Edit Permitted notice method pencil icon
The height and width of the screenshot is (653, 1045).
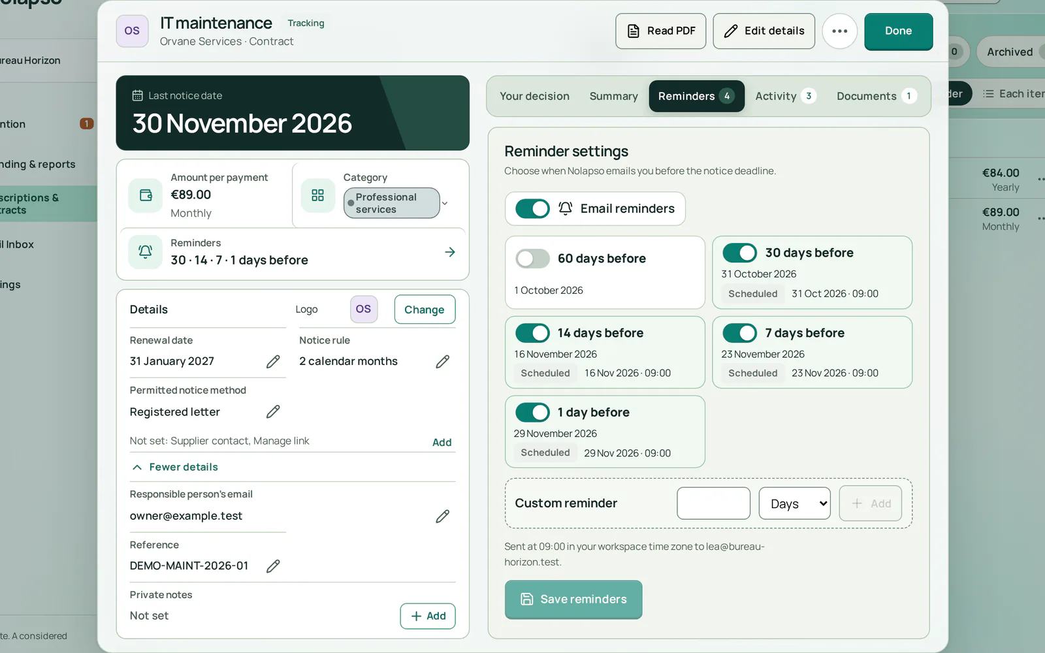click(x=273, y=412)
